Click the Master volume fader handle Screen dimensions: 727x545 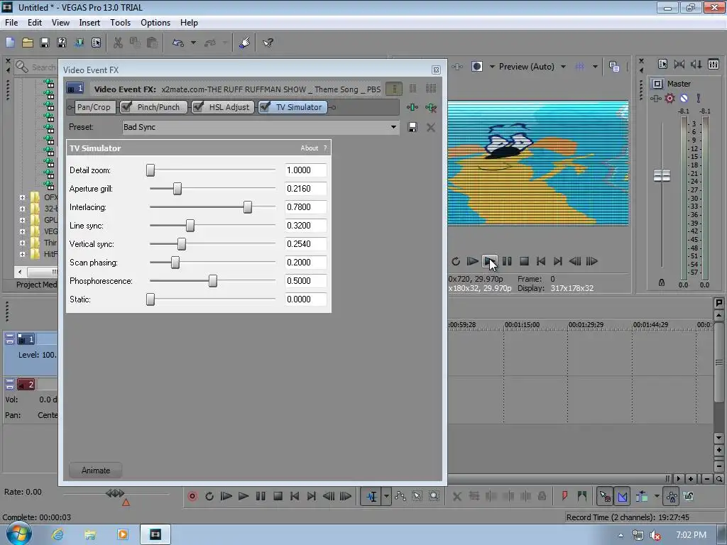[x=662, y=176]
